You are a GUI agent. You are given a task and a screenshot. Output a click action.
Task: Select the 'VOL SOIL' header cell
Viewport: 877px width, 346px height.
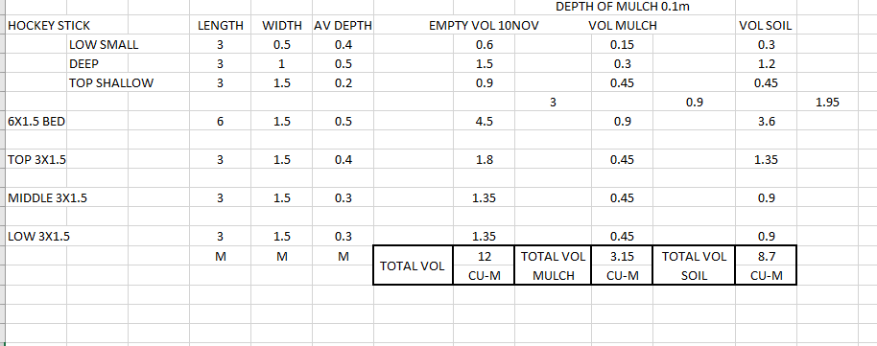tap(766, 26)
